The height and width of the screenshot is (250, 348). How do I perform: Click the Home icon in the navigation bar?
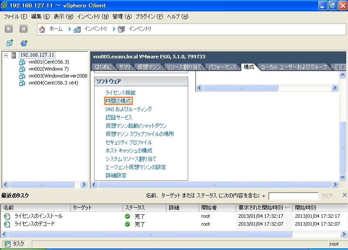[42, 29]
